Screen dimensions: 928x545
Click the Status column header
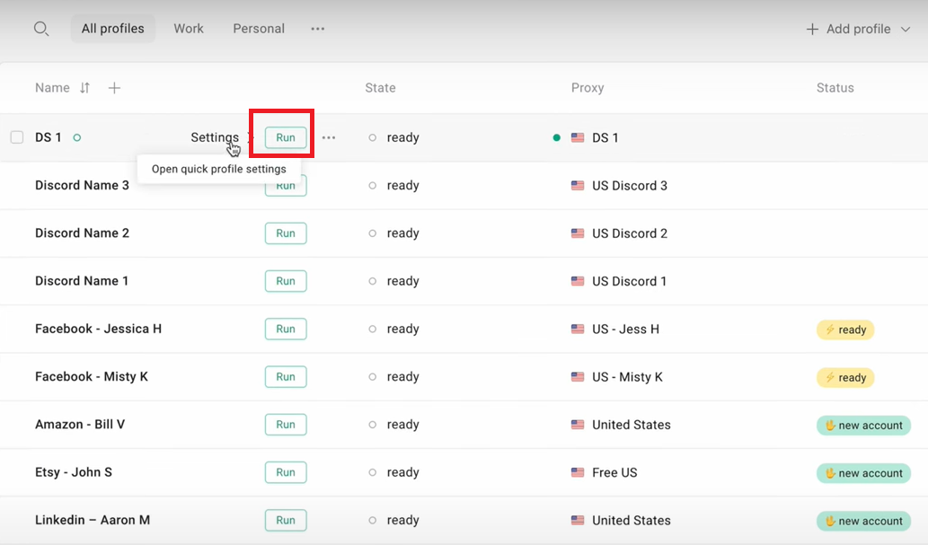[835, 88]
